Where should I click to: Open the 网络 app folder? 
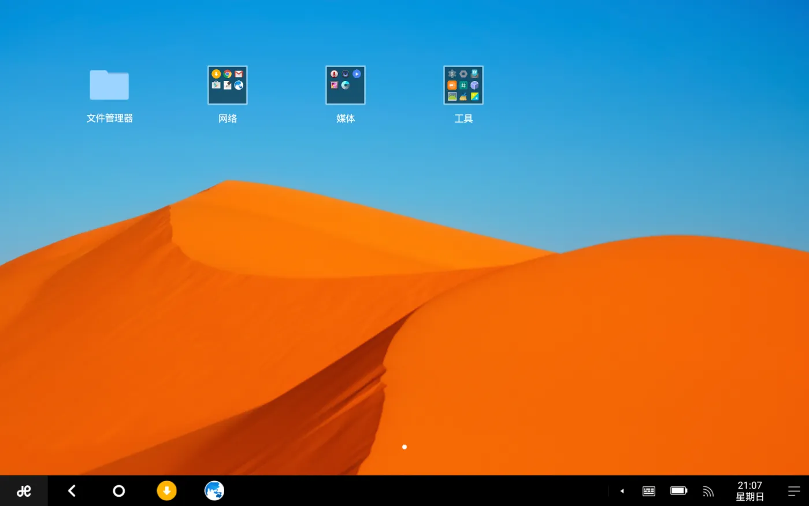pos(228,85)
